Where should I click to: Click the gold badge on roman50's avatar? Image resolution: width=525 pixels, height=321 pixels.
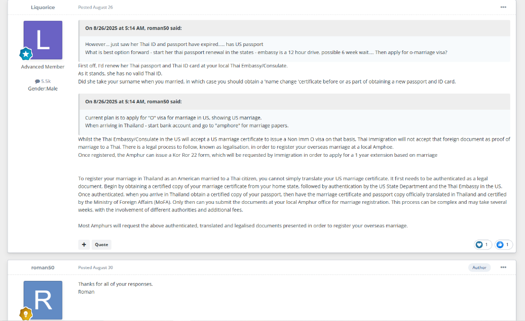(x=27, y=315)
